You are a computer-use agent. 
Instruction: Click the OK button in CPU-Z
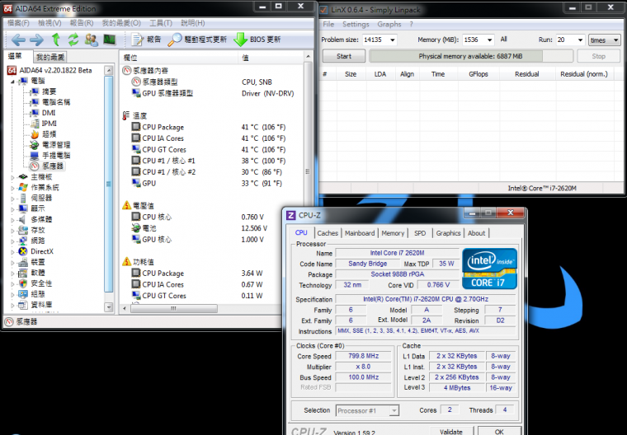pos(499,432)
